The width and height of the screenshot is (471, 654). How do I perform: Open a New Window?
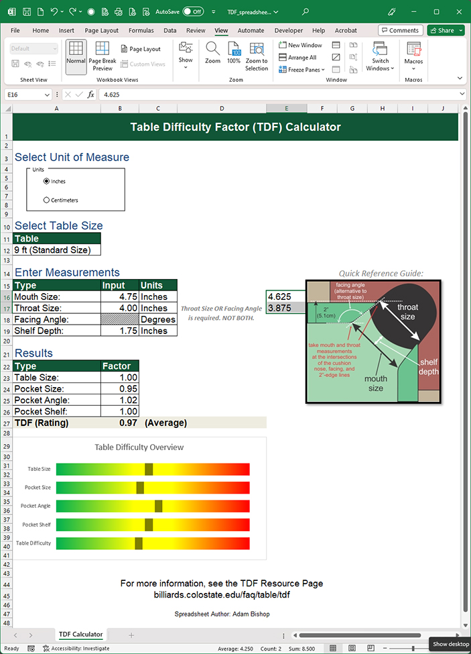pyautogui.click(x=300, y=45)
